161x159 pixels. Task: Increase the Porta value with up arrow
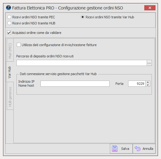(148, 82)
